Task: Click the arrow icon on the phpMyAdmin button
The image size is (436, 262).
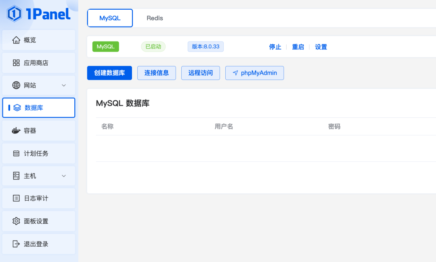Action: tap(235, 73)
